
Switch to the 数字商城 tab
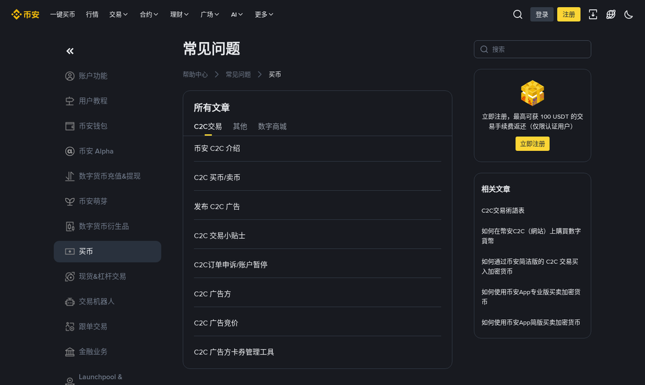272,126
